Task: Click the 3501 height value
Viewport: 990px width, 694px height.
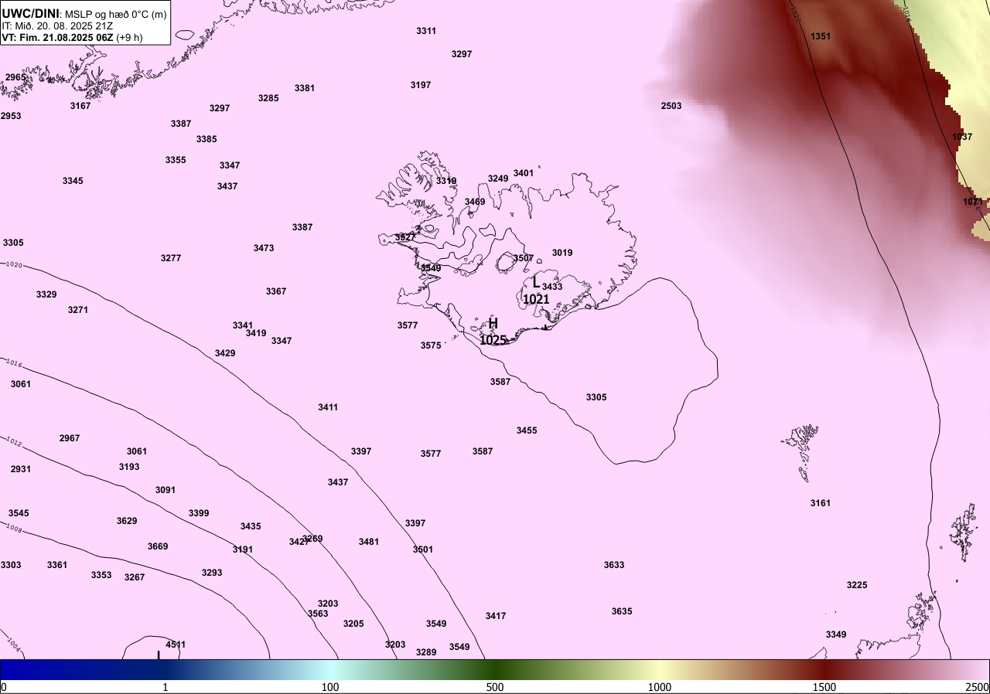Action: click(x=423, y=549)
